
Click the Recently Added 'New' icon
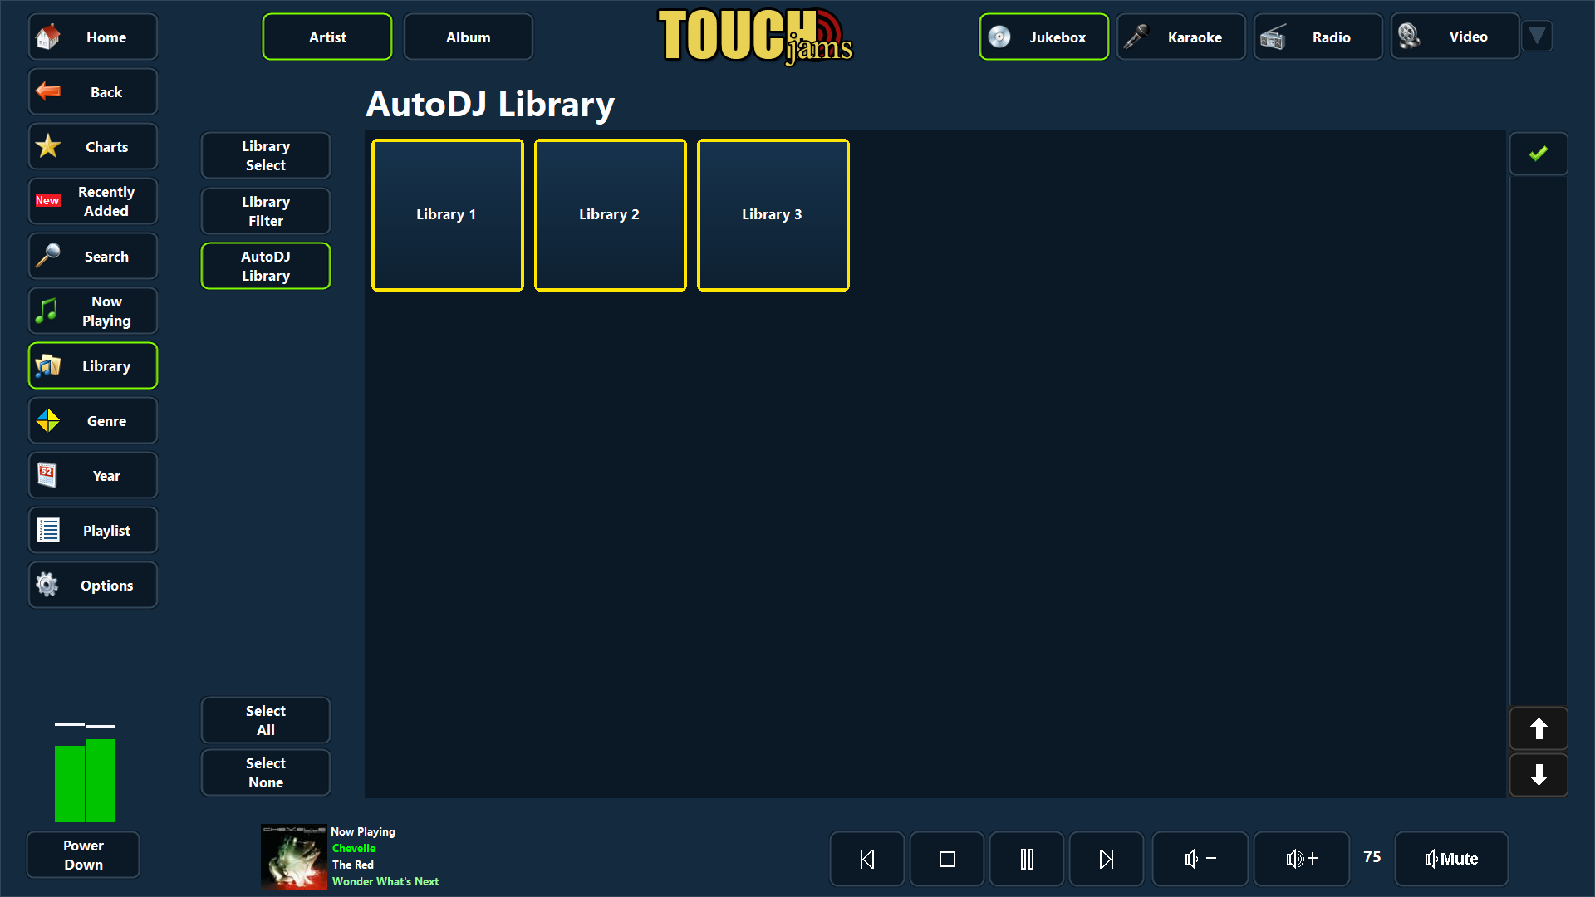[47, 200]
